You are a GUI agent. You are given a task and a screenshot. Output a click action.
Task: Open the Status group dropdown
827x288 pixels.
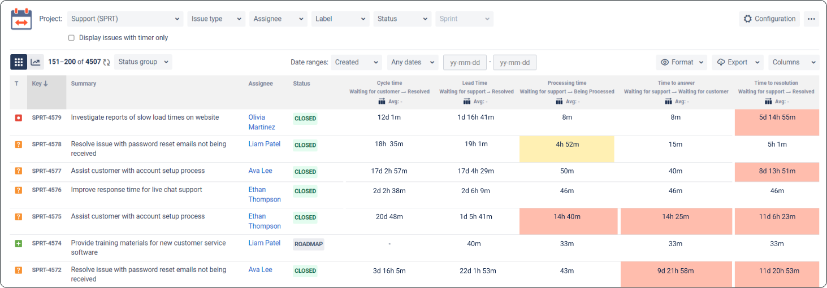point(143,62)
